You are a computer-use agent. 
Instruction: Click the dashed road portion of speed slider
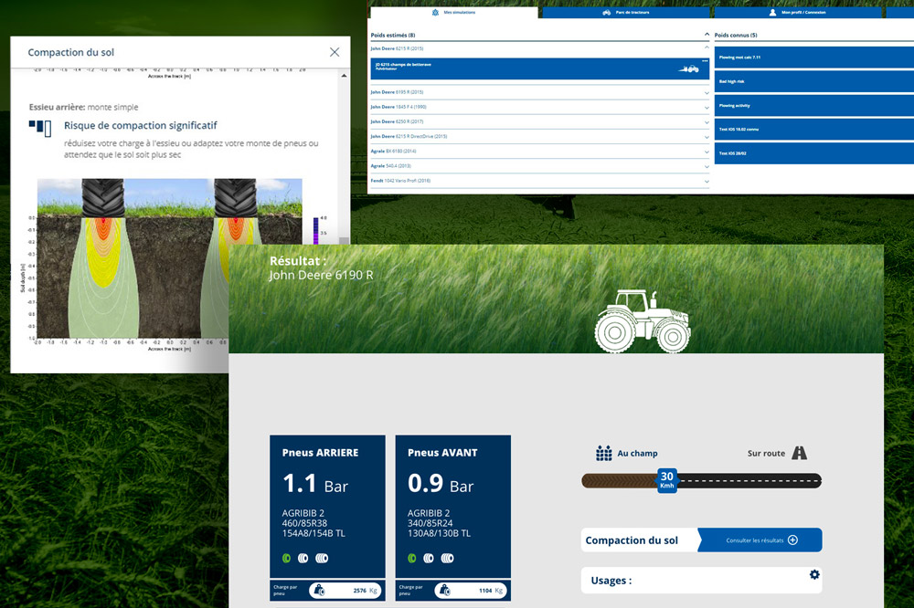point(749,481)
